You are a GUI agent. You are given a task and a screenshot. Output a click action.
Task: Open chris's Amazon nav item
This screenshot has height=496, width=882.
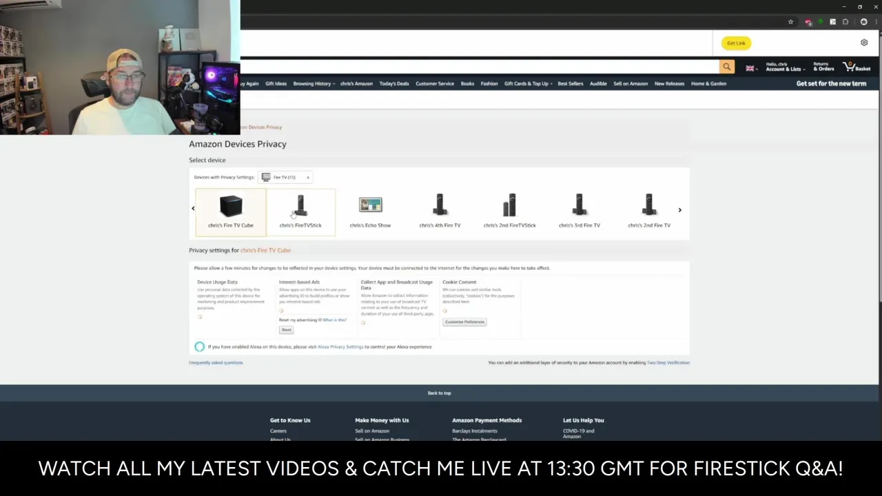click(x=356, y=84)
